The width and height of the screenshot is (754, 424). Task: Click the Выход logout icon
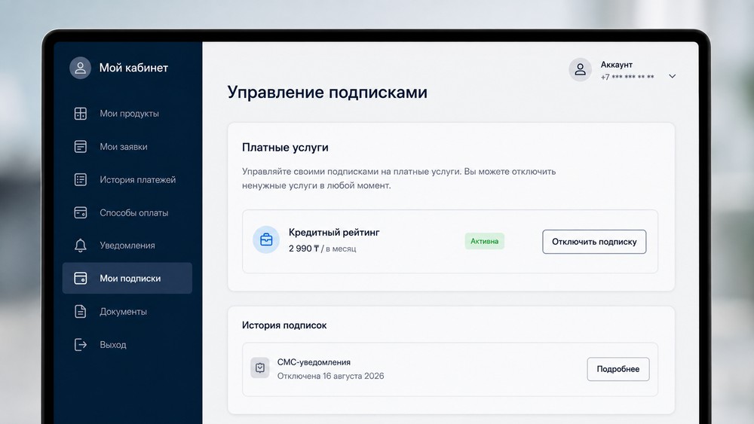(x=81, y=344)
